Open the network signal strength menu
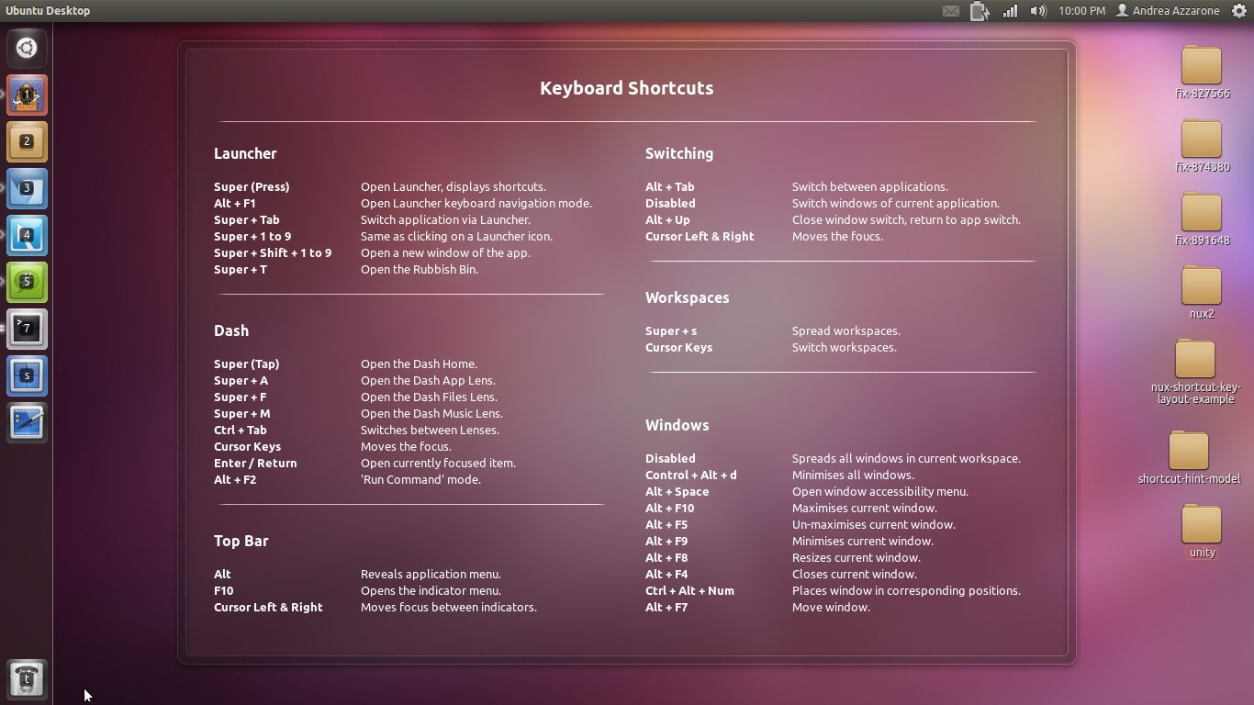 tap(1010, 11)
